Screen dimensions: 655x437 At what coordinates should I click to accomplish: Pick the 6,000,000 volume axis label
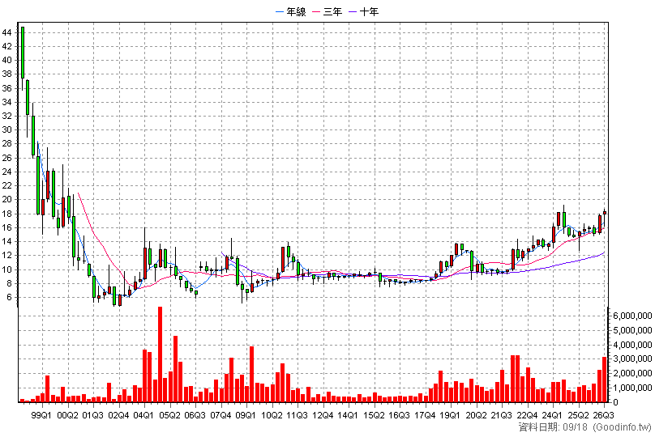click(x=632, y=316)
